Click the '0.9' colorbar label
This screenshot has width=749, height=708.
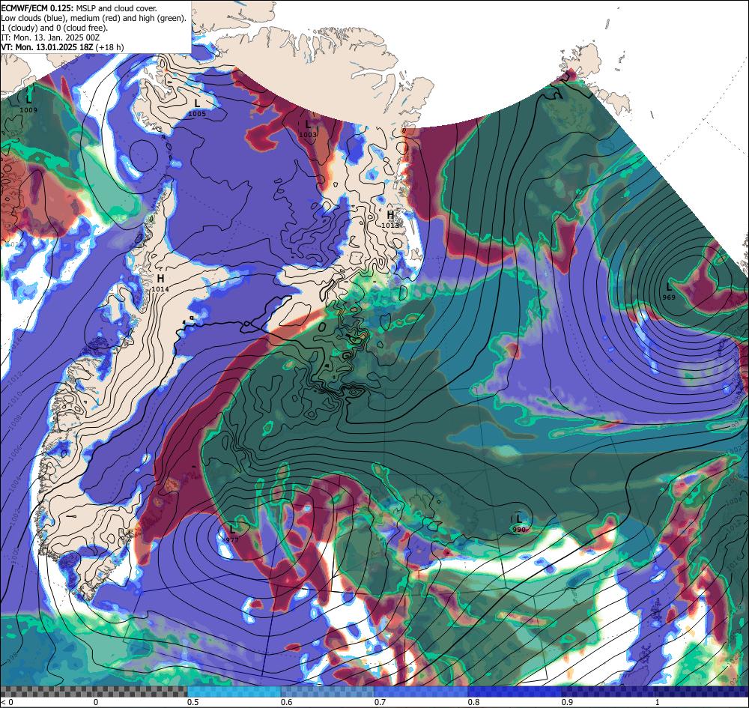tap(568, 702)
